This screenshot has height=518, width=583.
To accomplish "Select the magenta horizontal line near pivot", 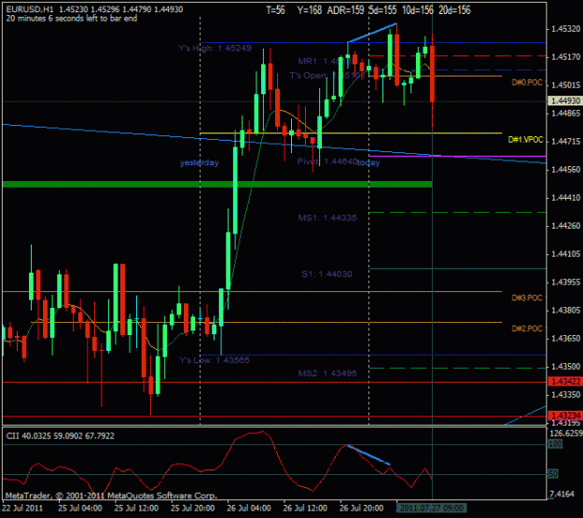I will 457,156.
